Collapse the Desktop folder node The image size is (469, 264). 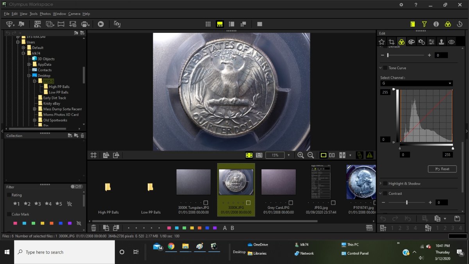pos(29,75)
